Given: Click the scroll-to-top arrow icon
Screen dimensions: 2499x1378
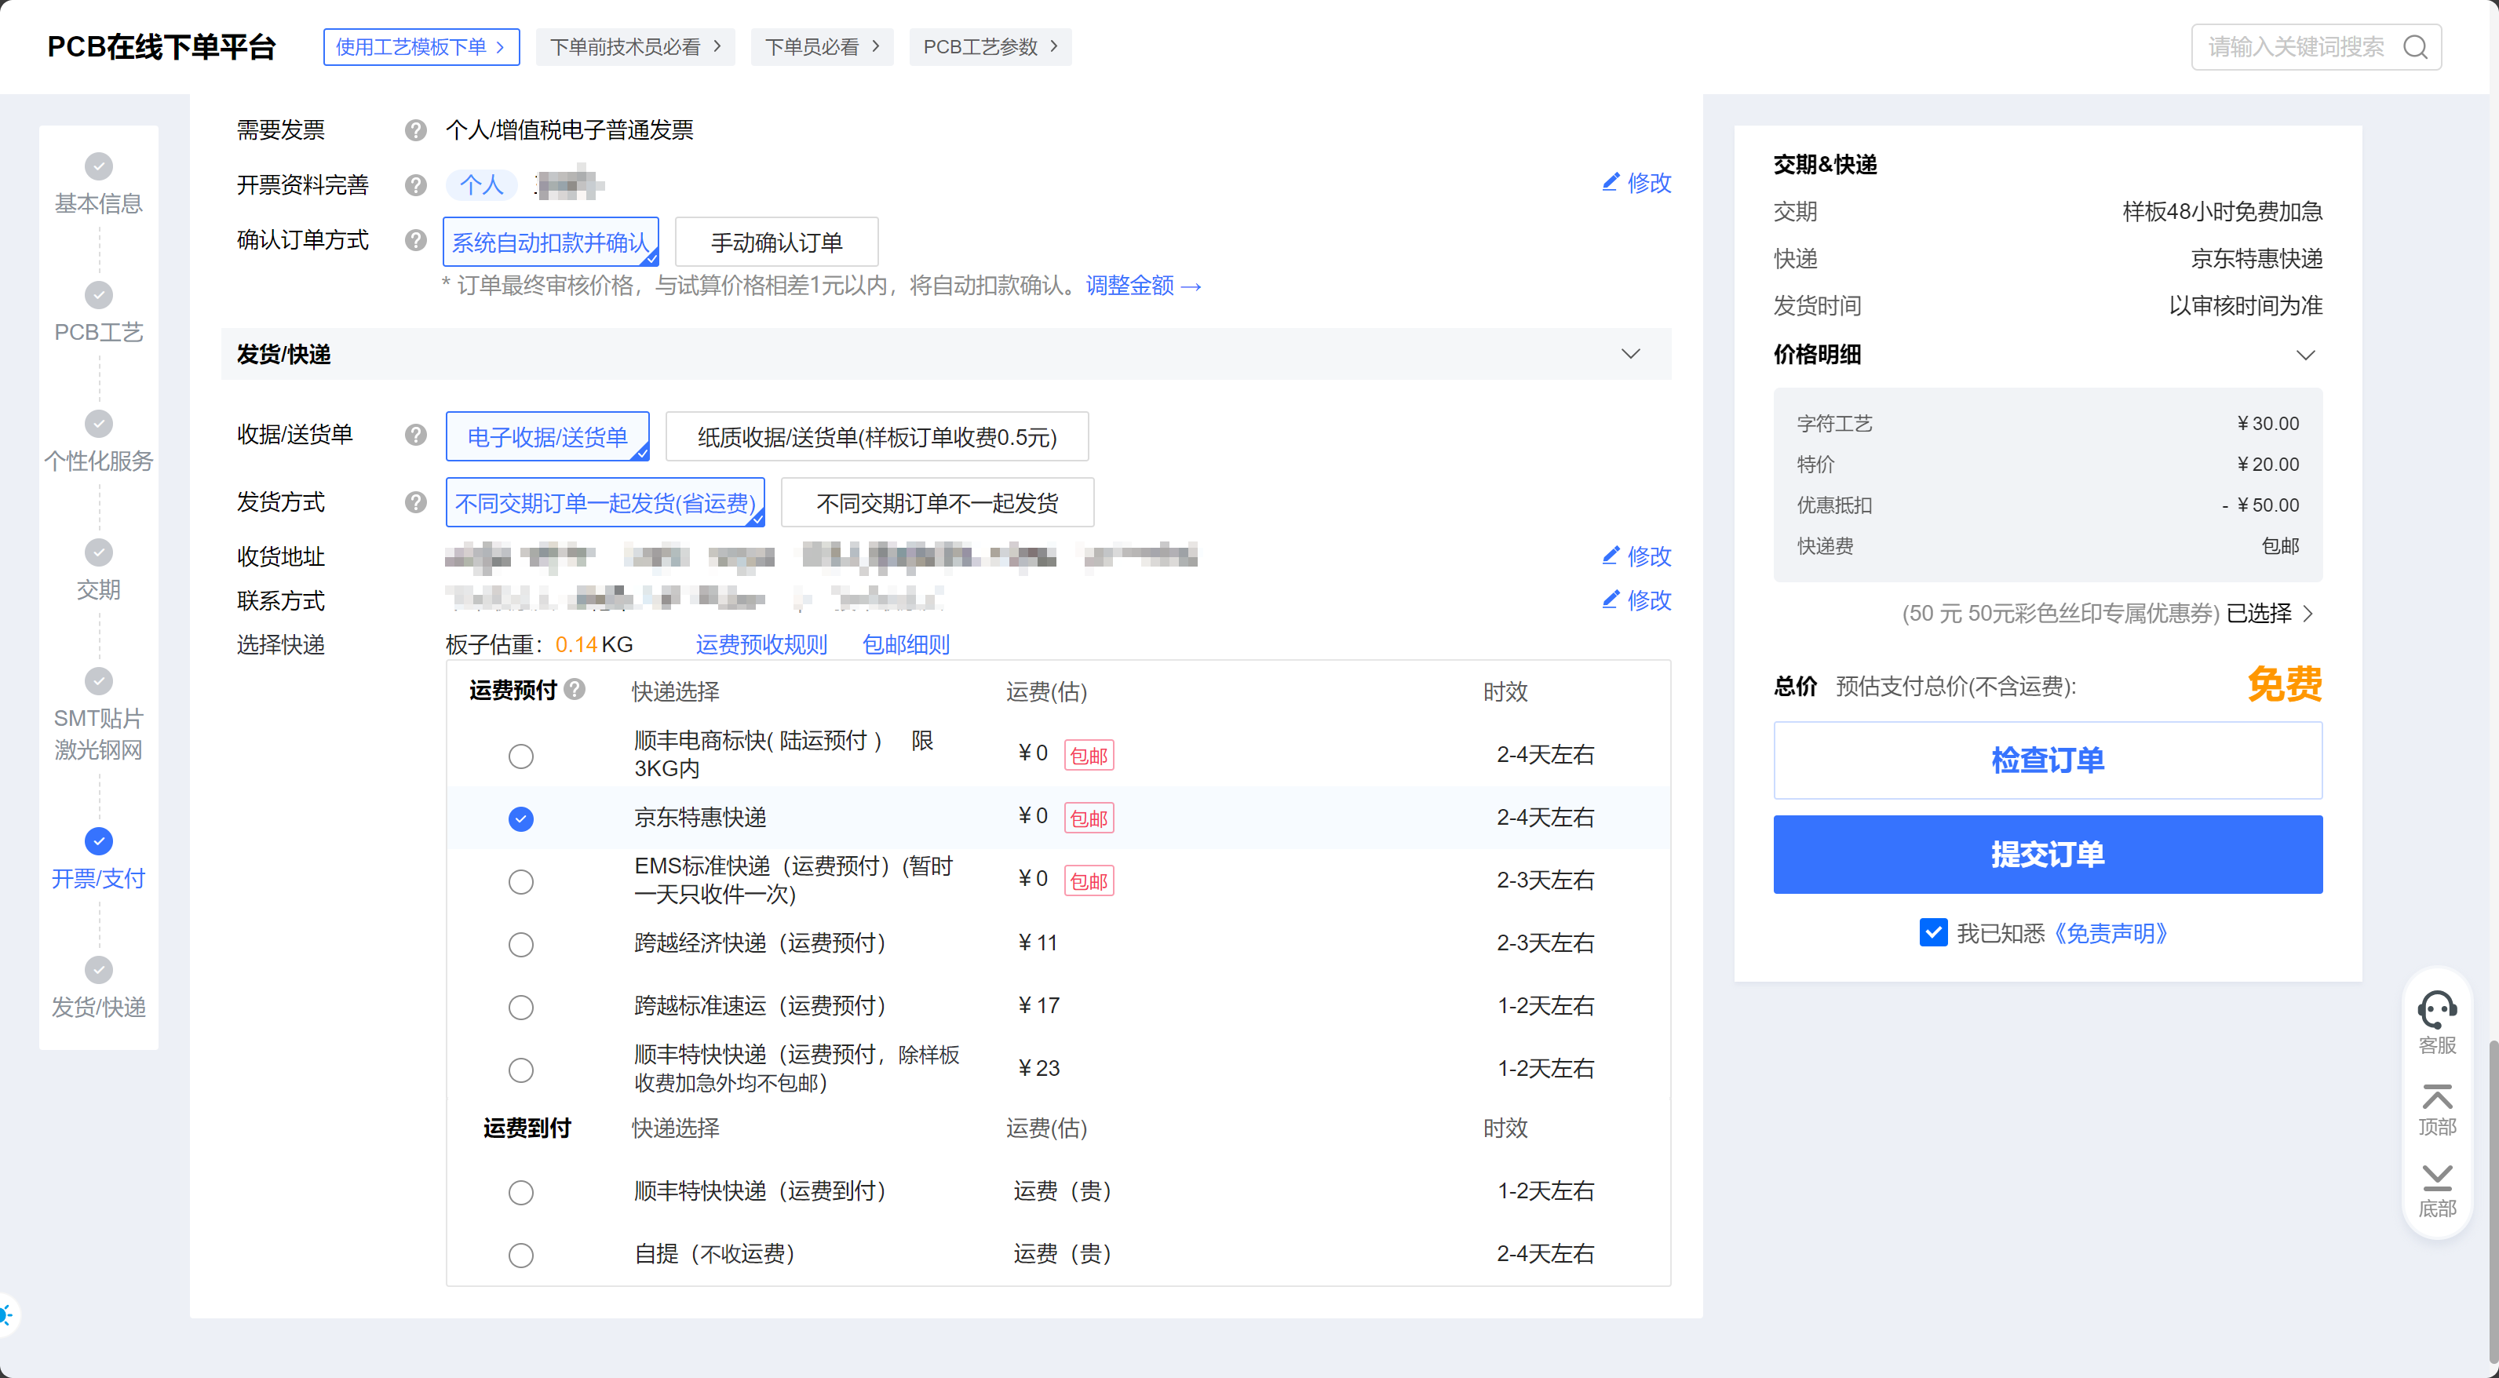Looking at the screenshot, I should pyautogui.click(x=2436, y=1097).
